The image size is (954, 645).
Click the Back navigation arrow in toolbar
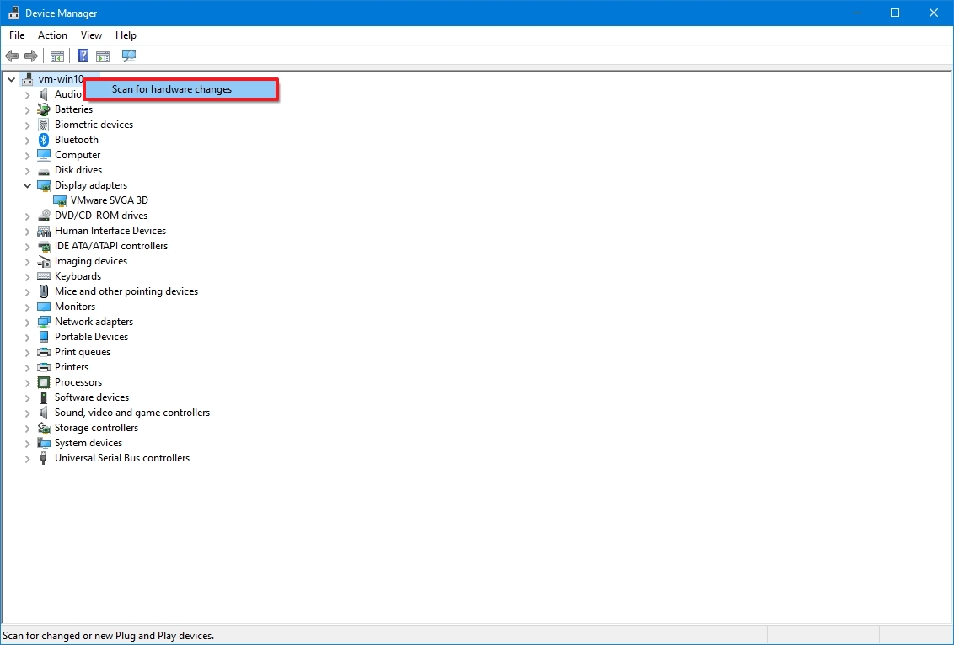pos(12,56)
